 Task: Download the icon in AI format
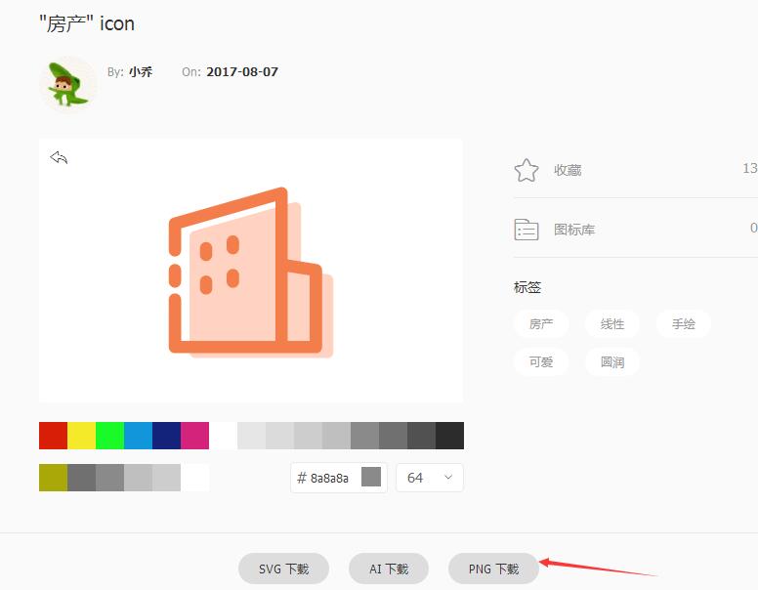coord(389,569)
